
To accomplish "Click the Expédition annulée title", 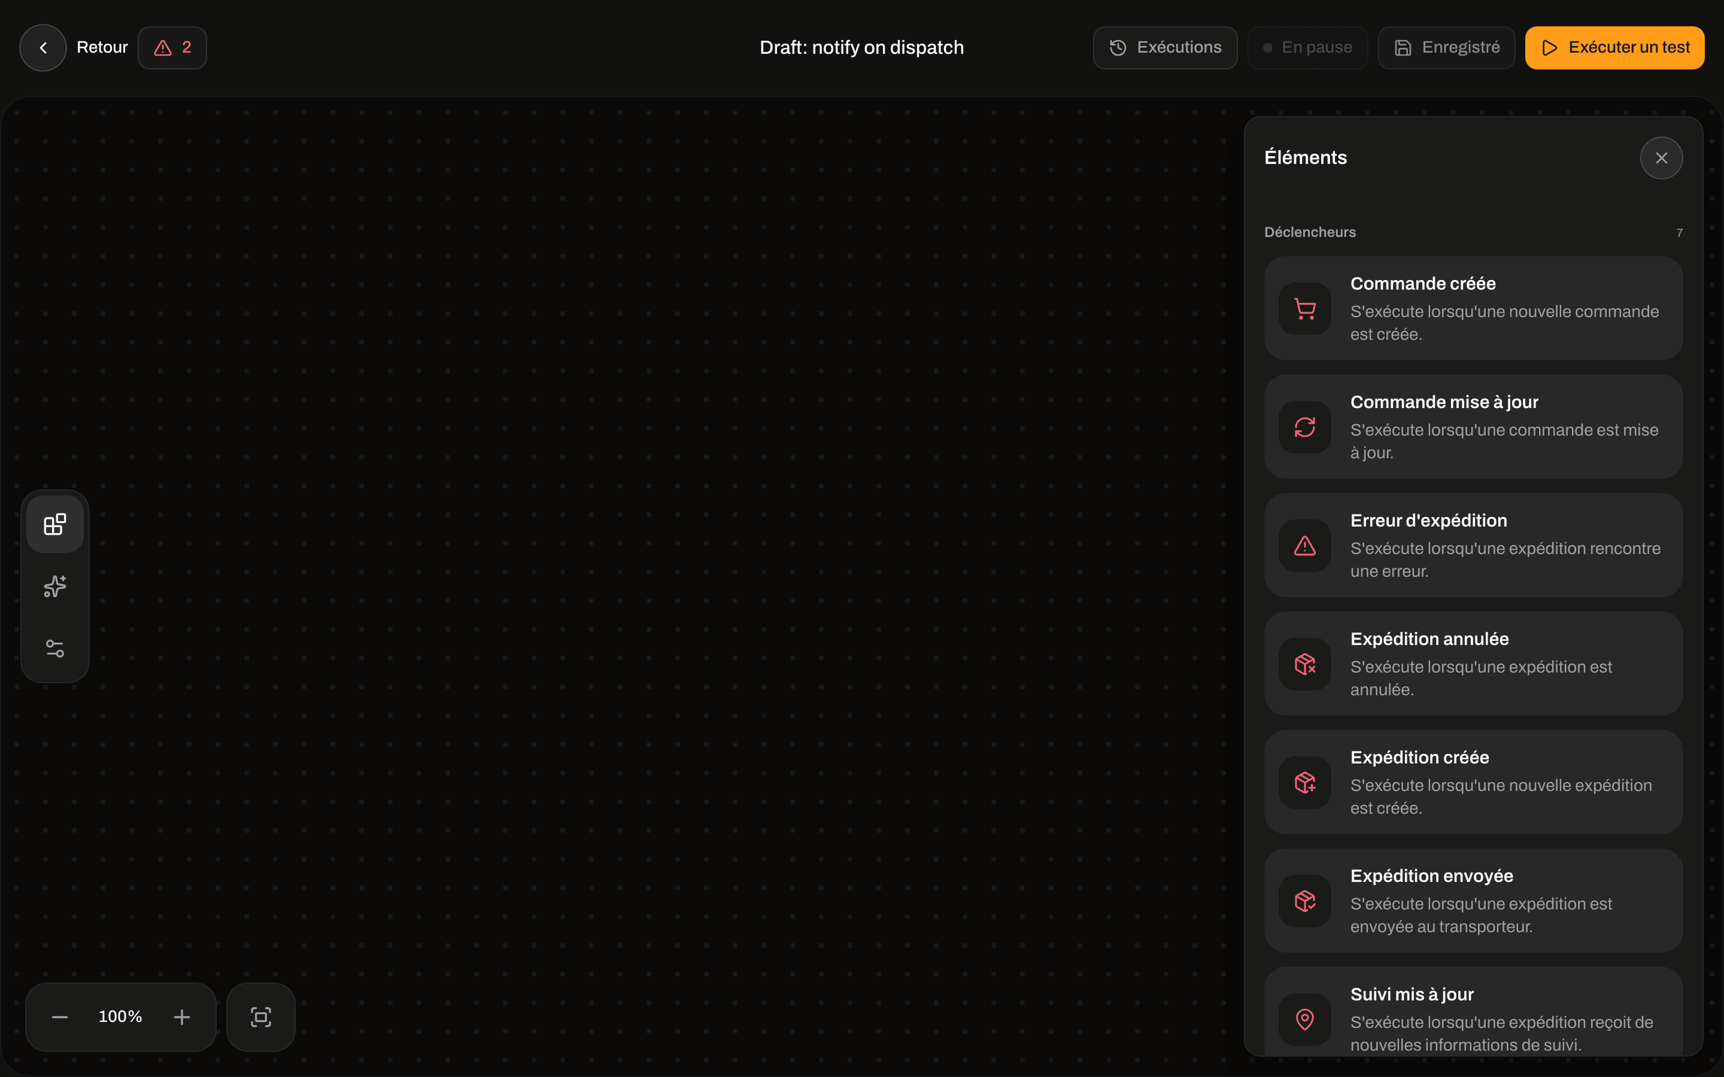I will click(x=1429, y=639).
